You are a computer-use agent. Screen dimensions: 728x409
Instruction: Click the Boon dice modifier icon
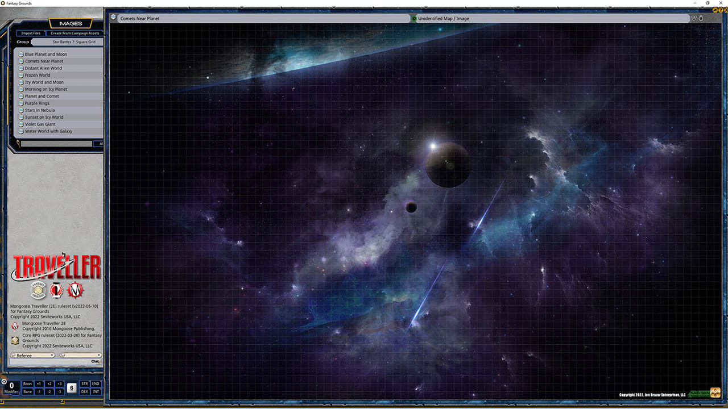(x=28, y=383)
